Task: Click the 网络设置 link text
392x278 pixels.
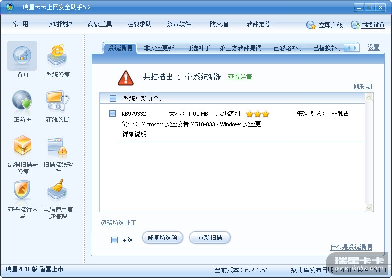Action: click(373, 25)
